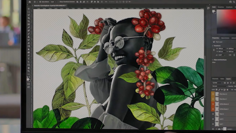The width and height of the screenshot is (236, 133).
Task: Open the Swatches panel tab
Action: 221,7
